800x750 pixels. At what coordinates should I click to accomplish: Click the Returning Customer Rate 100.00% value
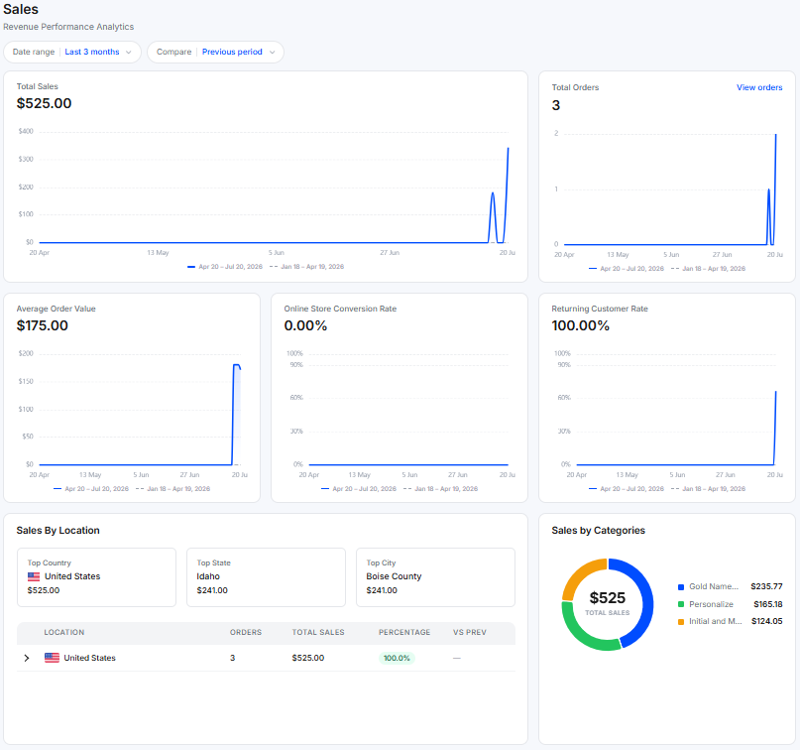point(580,325)
